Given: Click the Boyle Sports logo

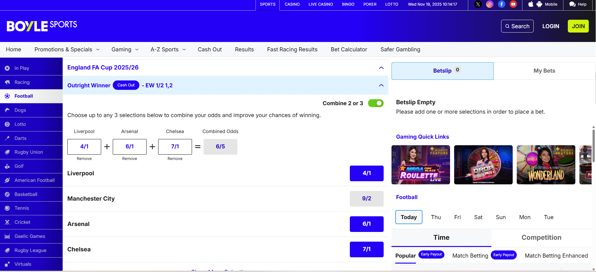Looking at the screenshot, I should [x=42, y=26].
